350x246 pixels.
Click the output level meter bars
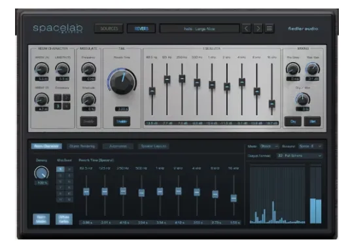[315, 194]
